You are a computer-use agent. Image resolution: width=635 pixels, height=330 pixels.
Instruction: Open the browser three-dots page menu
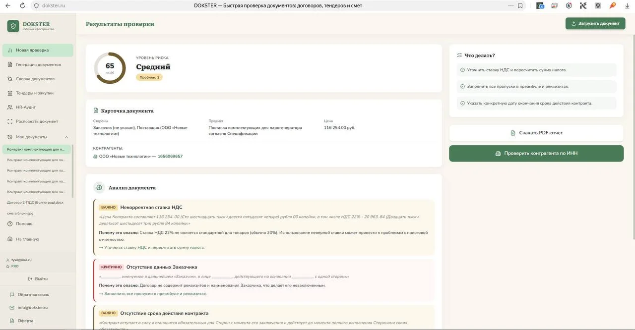pos(511,5)
